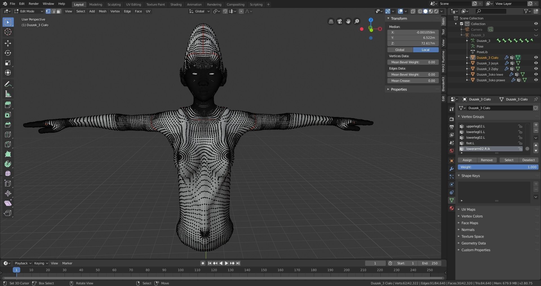This screenshot has width=541, height=286.
Task: Select the Loop Cut tool
Action: coord(8,134)
